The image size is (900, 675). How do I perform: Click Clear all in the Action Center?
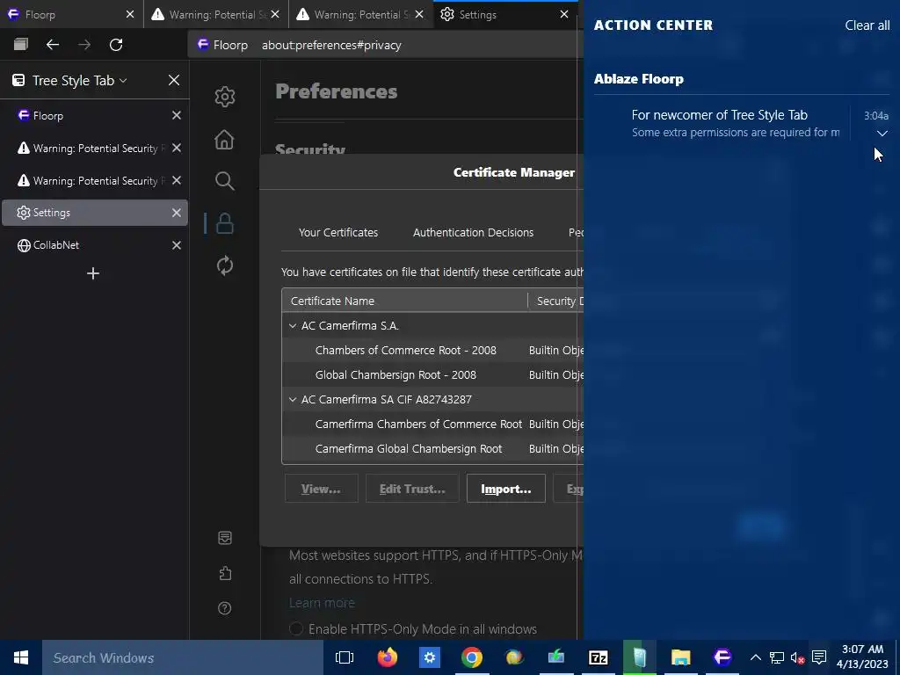point(867,25)
